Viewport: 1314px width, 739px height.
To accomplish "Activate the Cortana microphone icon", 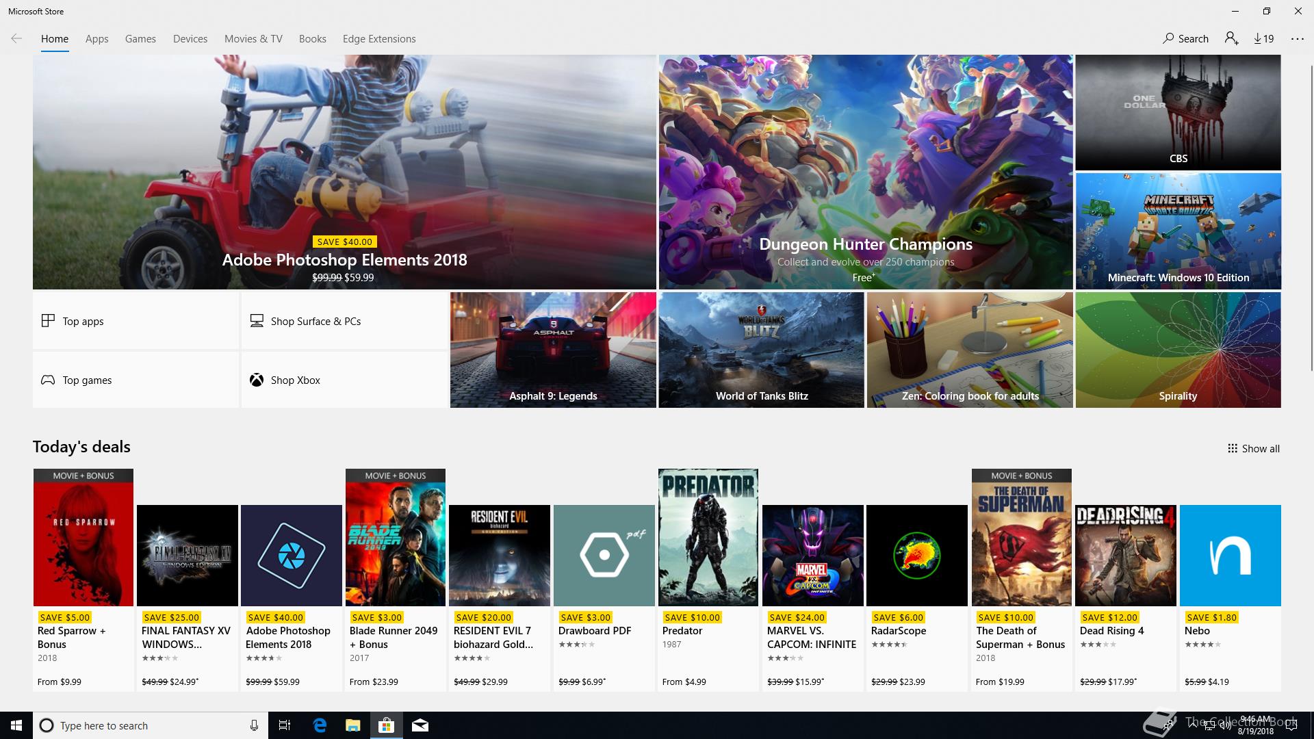I will point(254,725).
